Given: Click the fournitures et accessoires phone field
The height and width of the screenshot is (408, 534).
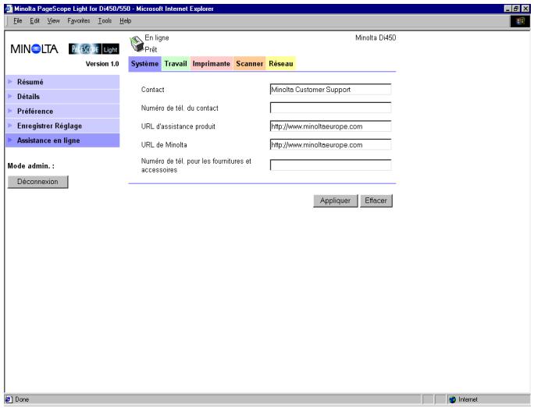Looking at the screenshot, I should (x=330, y=165).
